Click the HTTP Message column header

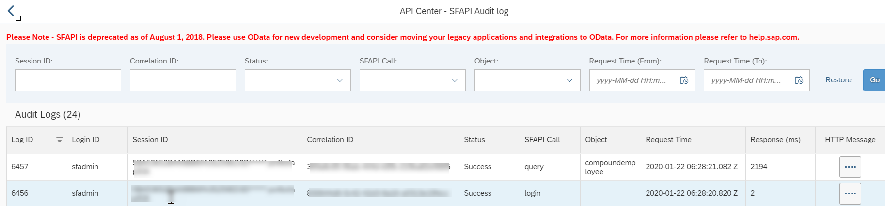pos(851,140)
